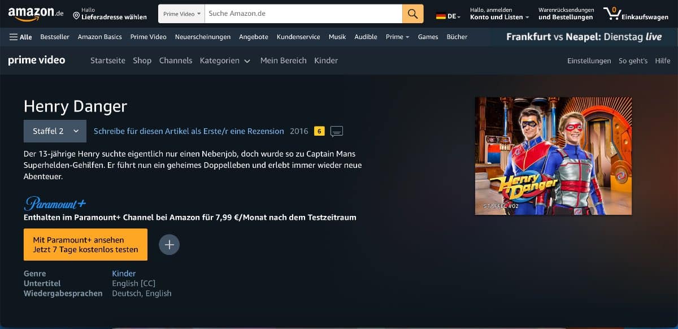Click the location pin Lieferadresse wählen
This screenshot has height=329, width=678.
pos(110,14)
